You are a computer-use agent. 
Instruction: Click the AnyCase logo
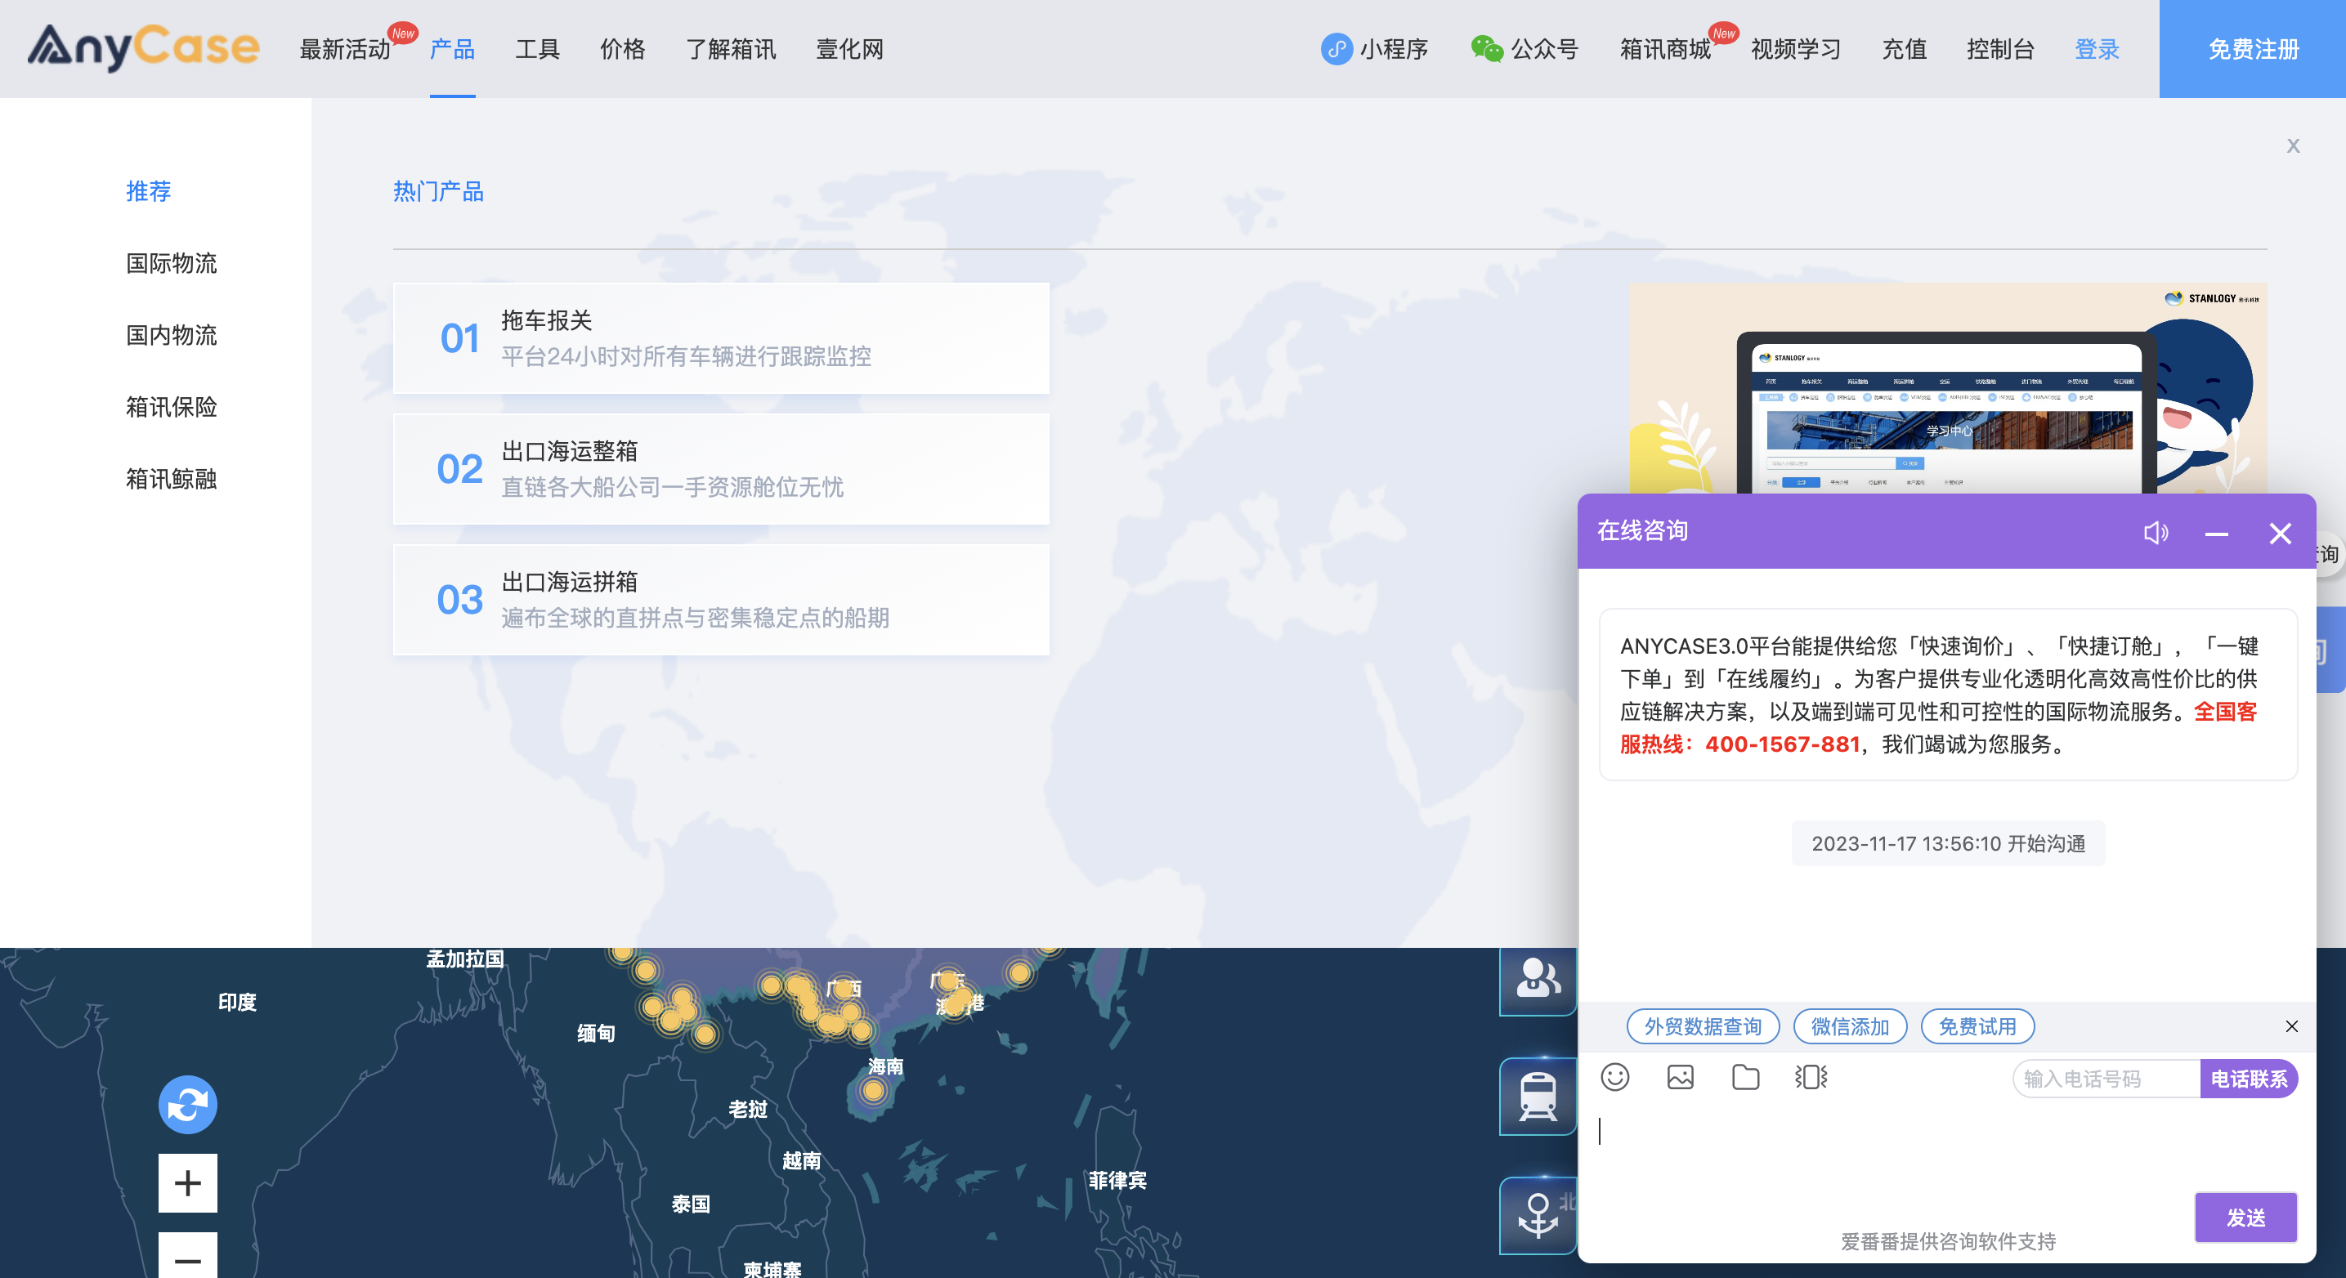[x=143, y=47]
